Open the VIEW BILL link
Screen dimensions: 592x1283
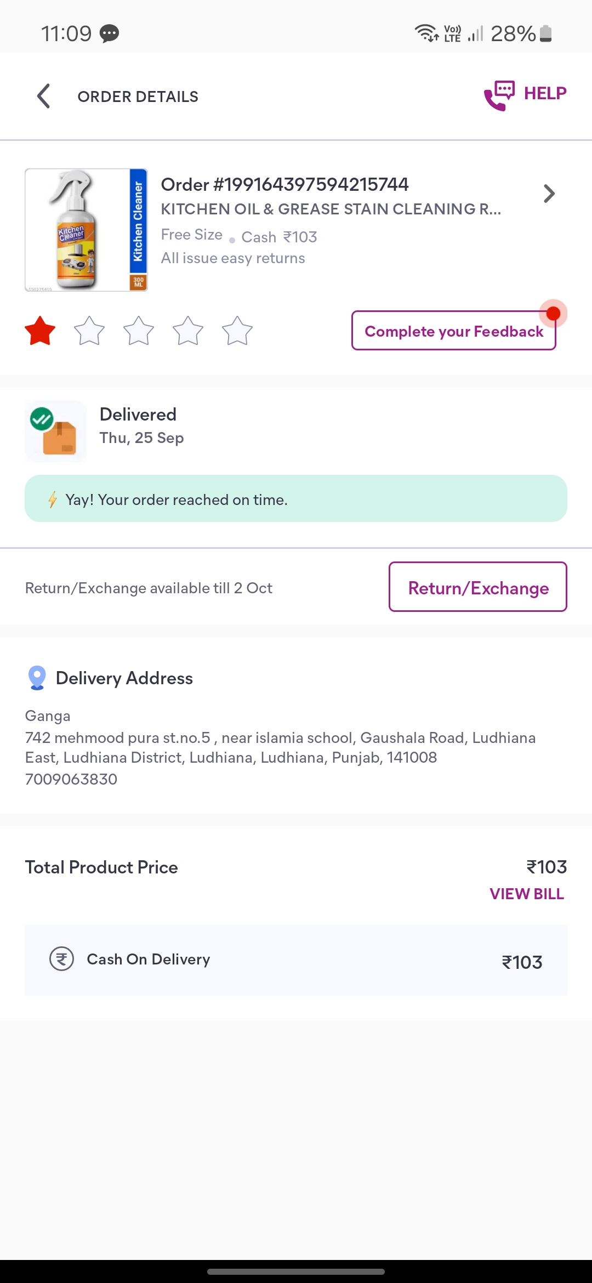click(x=526, y=894)
